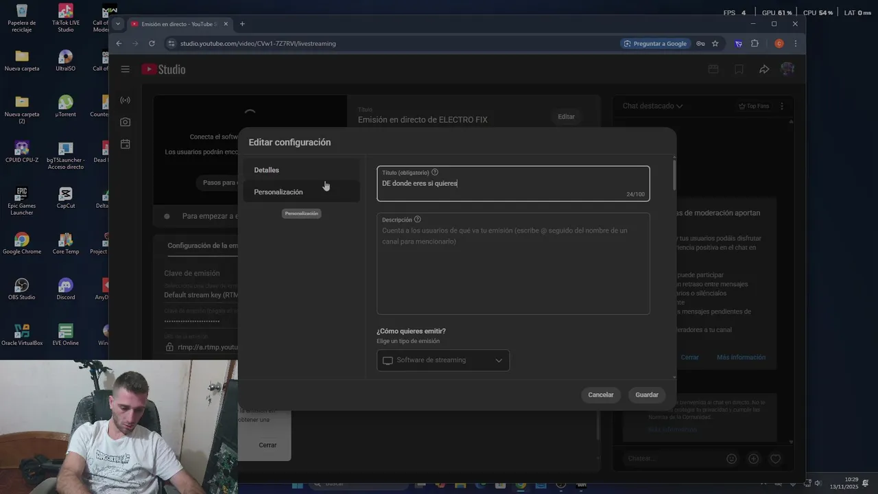
Task: Open Oracle VirtualBox desktop icon
Action: click(x=22, y=334)
